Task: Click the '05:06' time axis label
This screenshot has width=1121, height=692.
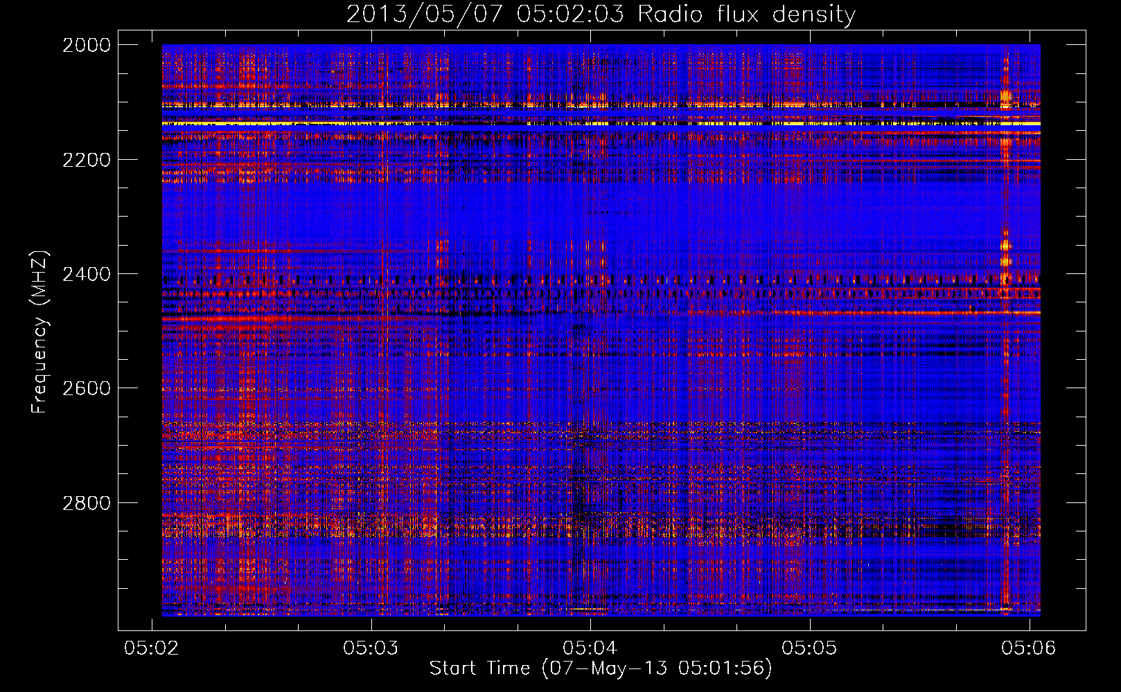Action: (1029, 648)
